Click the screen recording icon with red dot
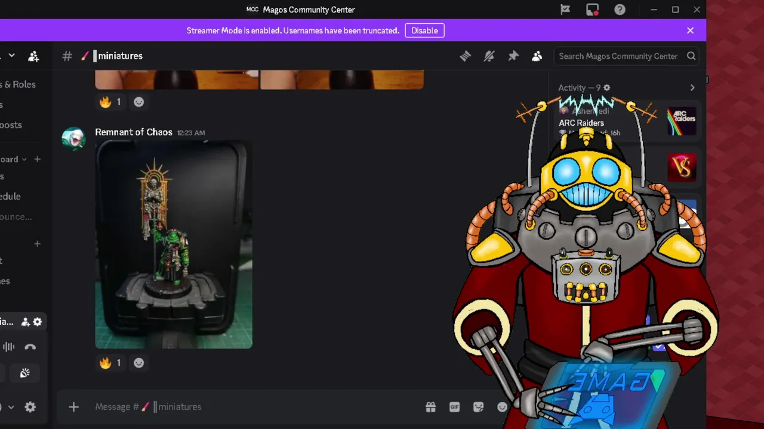 (x=592, y=10)
